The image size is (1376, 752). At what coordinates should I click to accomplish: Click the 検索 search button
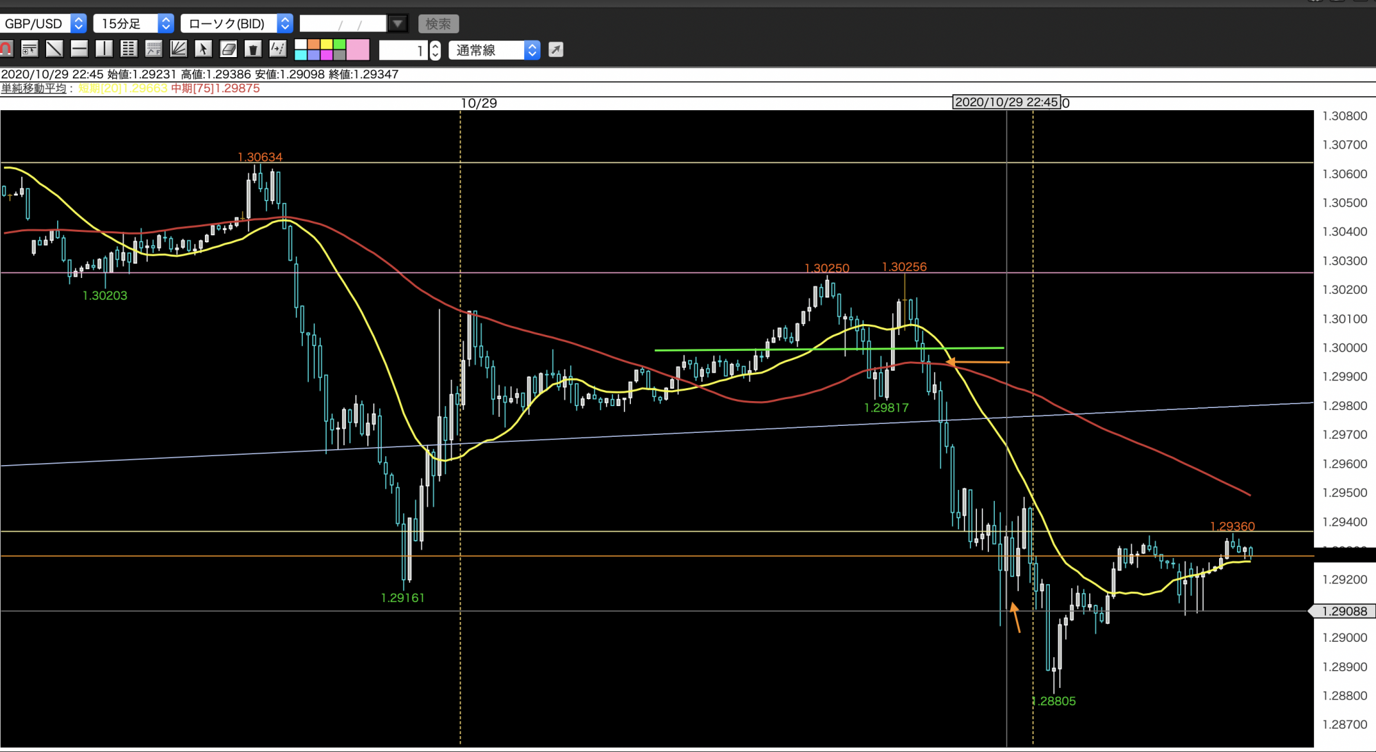[438, 24]
